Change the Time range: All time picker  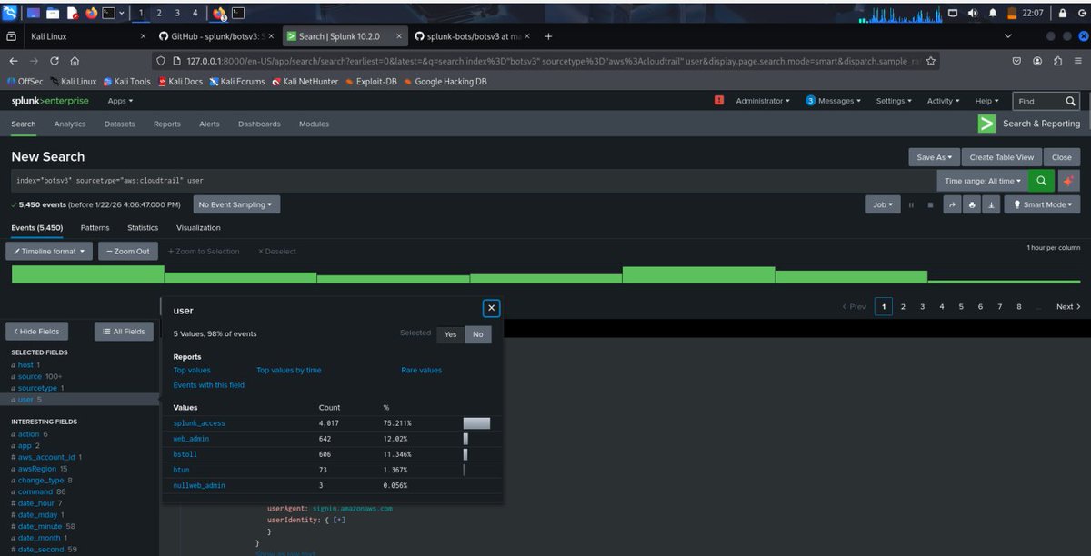pos(983,181)
